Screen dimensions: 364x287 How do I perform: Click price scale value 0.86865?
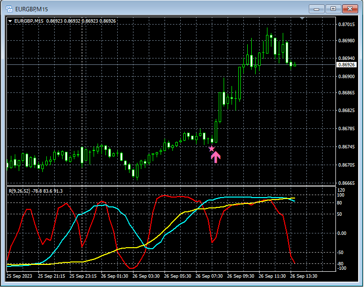point(346,93)
